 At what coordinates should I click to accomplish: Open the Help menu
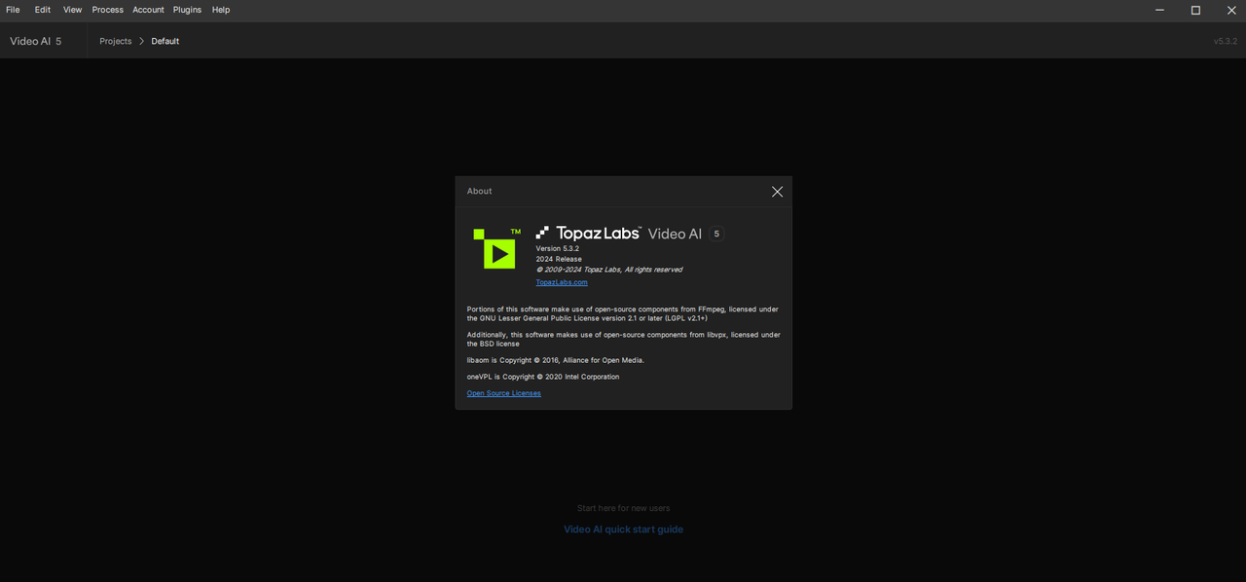221,10
